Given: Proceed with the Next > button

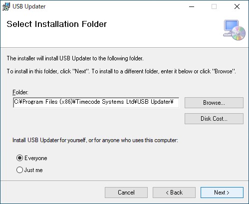Looking at the screenshot, I should pos(222,193).
